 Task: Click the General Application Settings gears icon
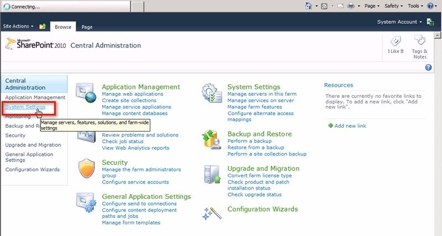[86, 202]
